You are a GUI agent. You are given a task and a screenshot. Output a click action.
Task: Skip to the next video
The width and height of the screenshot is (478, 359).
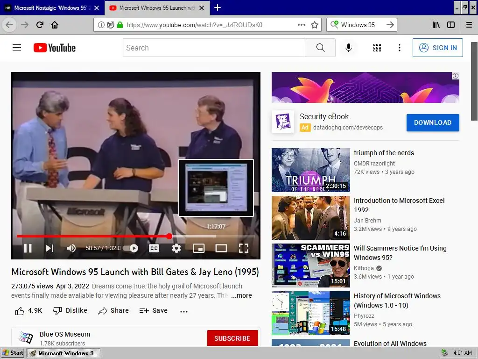coord(49,248)
